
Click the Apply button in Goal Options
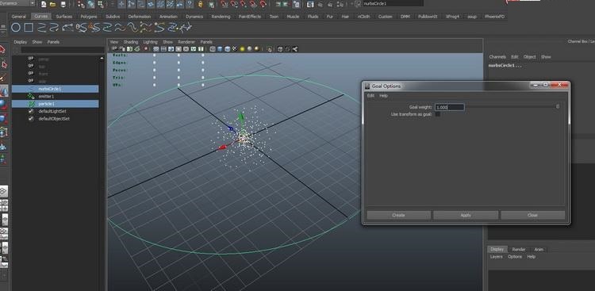pos(466,215)
